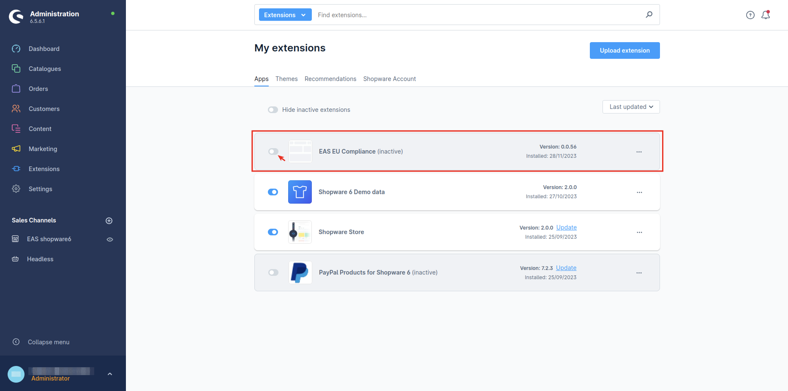Click the Settings gear in sidebar
Image resolution: width=788 pixels, height=391 pixels.
(16, 189)
